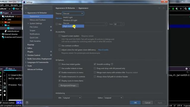Click back arrow in Settings header
The image size is (190, 107).
(160, 8)
